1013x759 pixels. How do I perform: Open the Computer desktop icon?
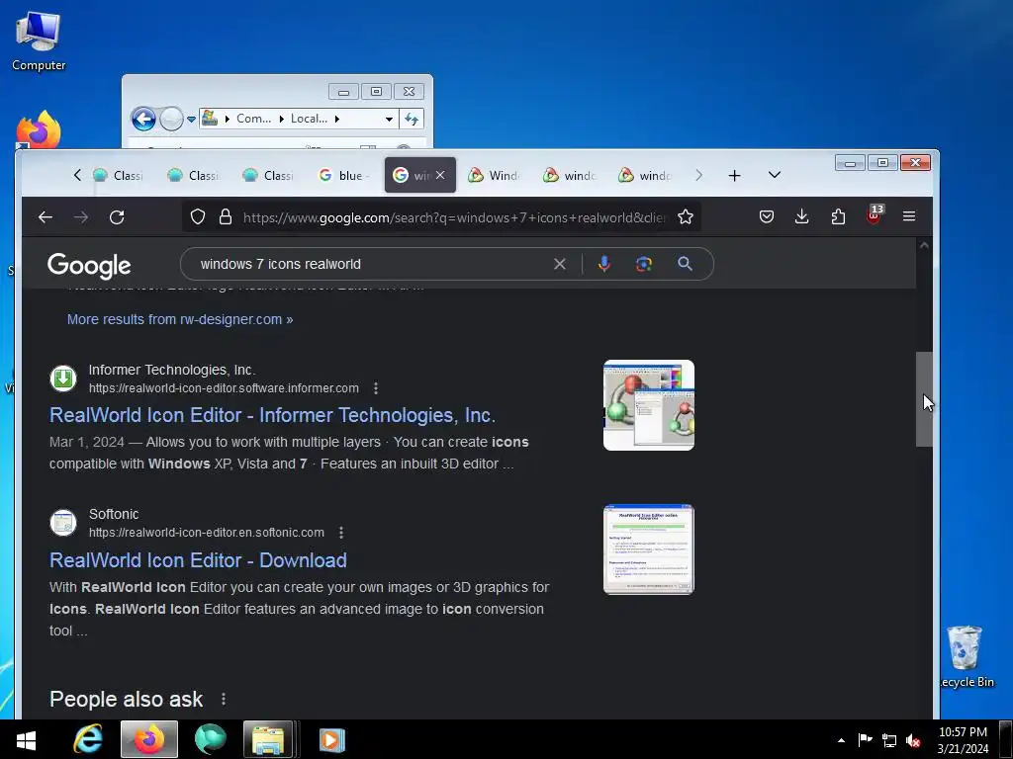point(39,42)
